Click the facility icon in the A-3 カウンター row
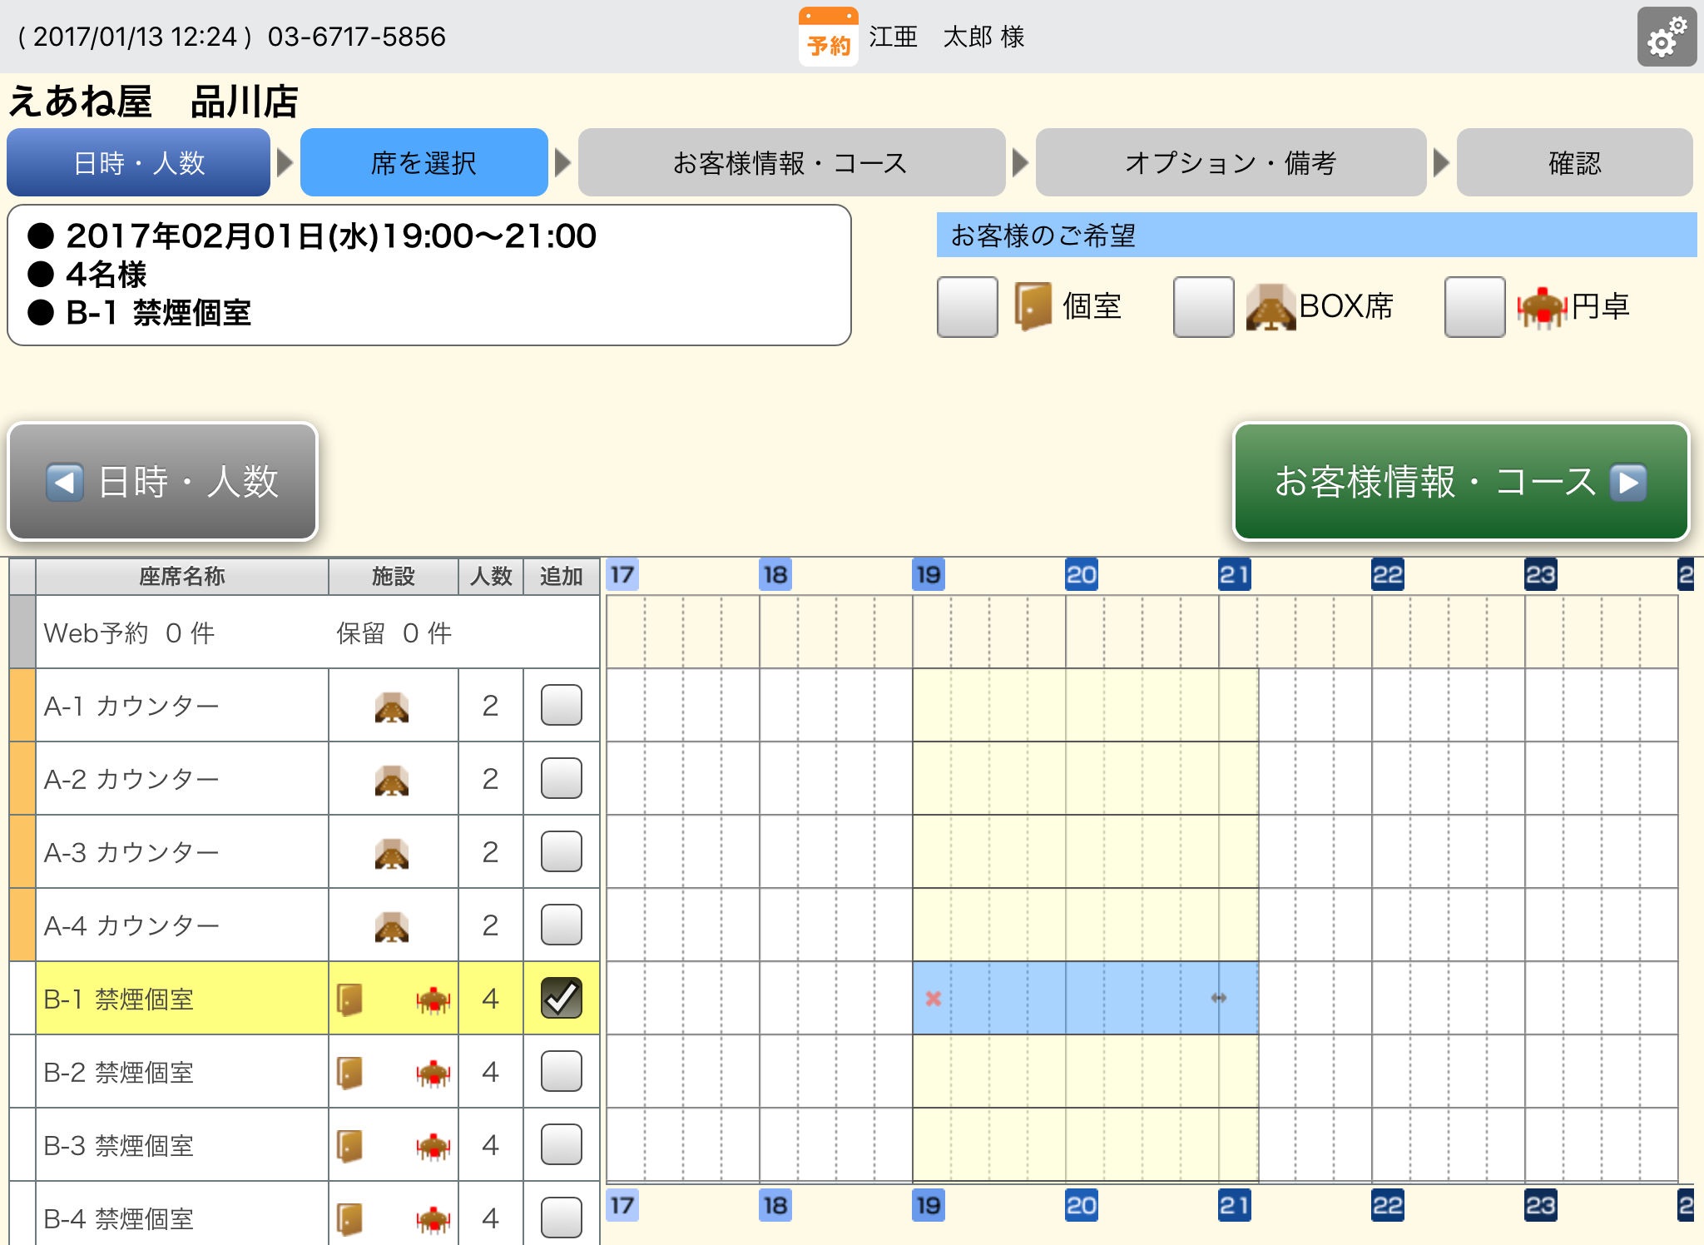1704x1245 pixels. (x=392, y=853)
